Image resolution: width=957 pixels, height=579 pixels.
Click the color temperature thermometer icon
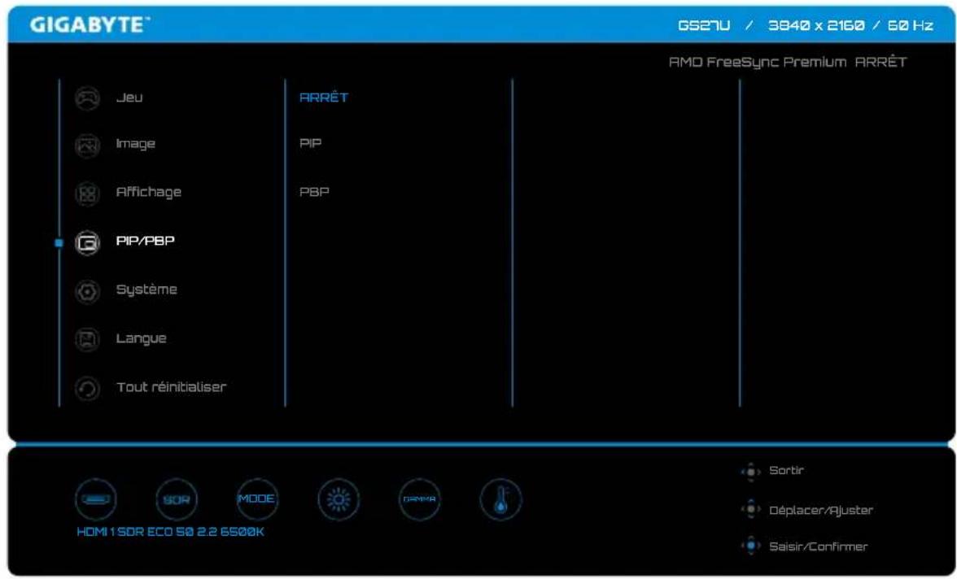(500, 499)
